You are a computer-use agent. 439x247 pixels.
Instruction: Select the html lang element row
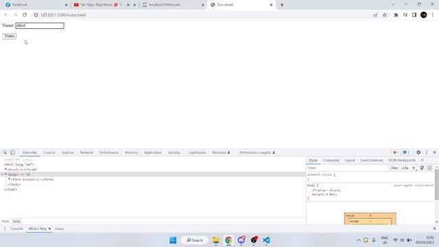(x=153, y=165)
